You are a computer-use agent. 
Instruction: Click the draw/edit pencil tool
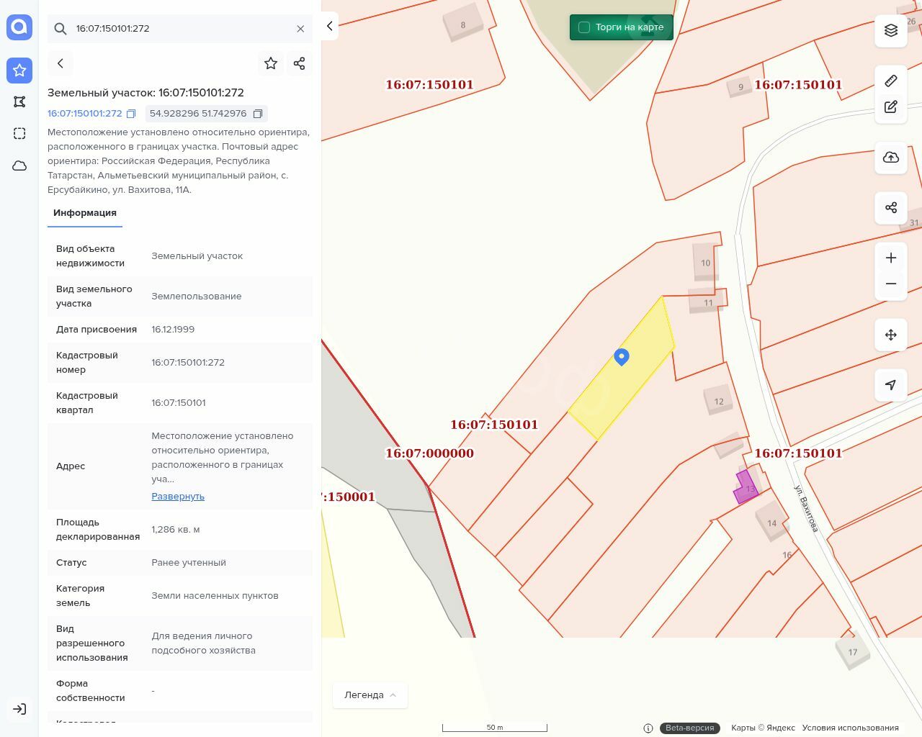point(891,107)
